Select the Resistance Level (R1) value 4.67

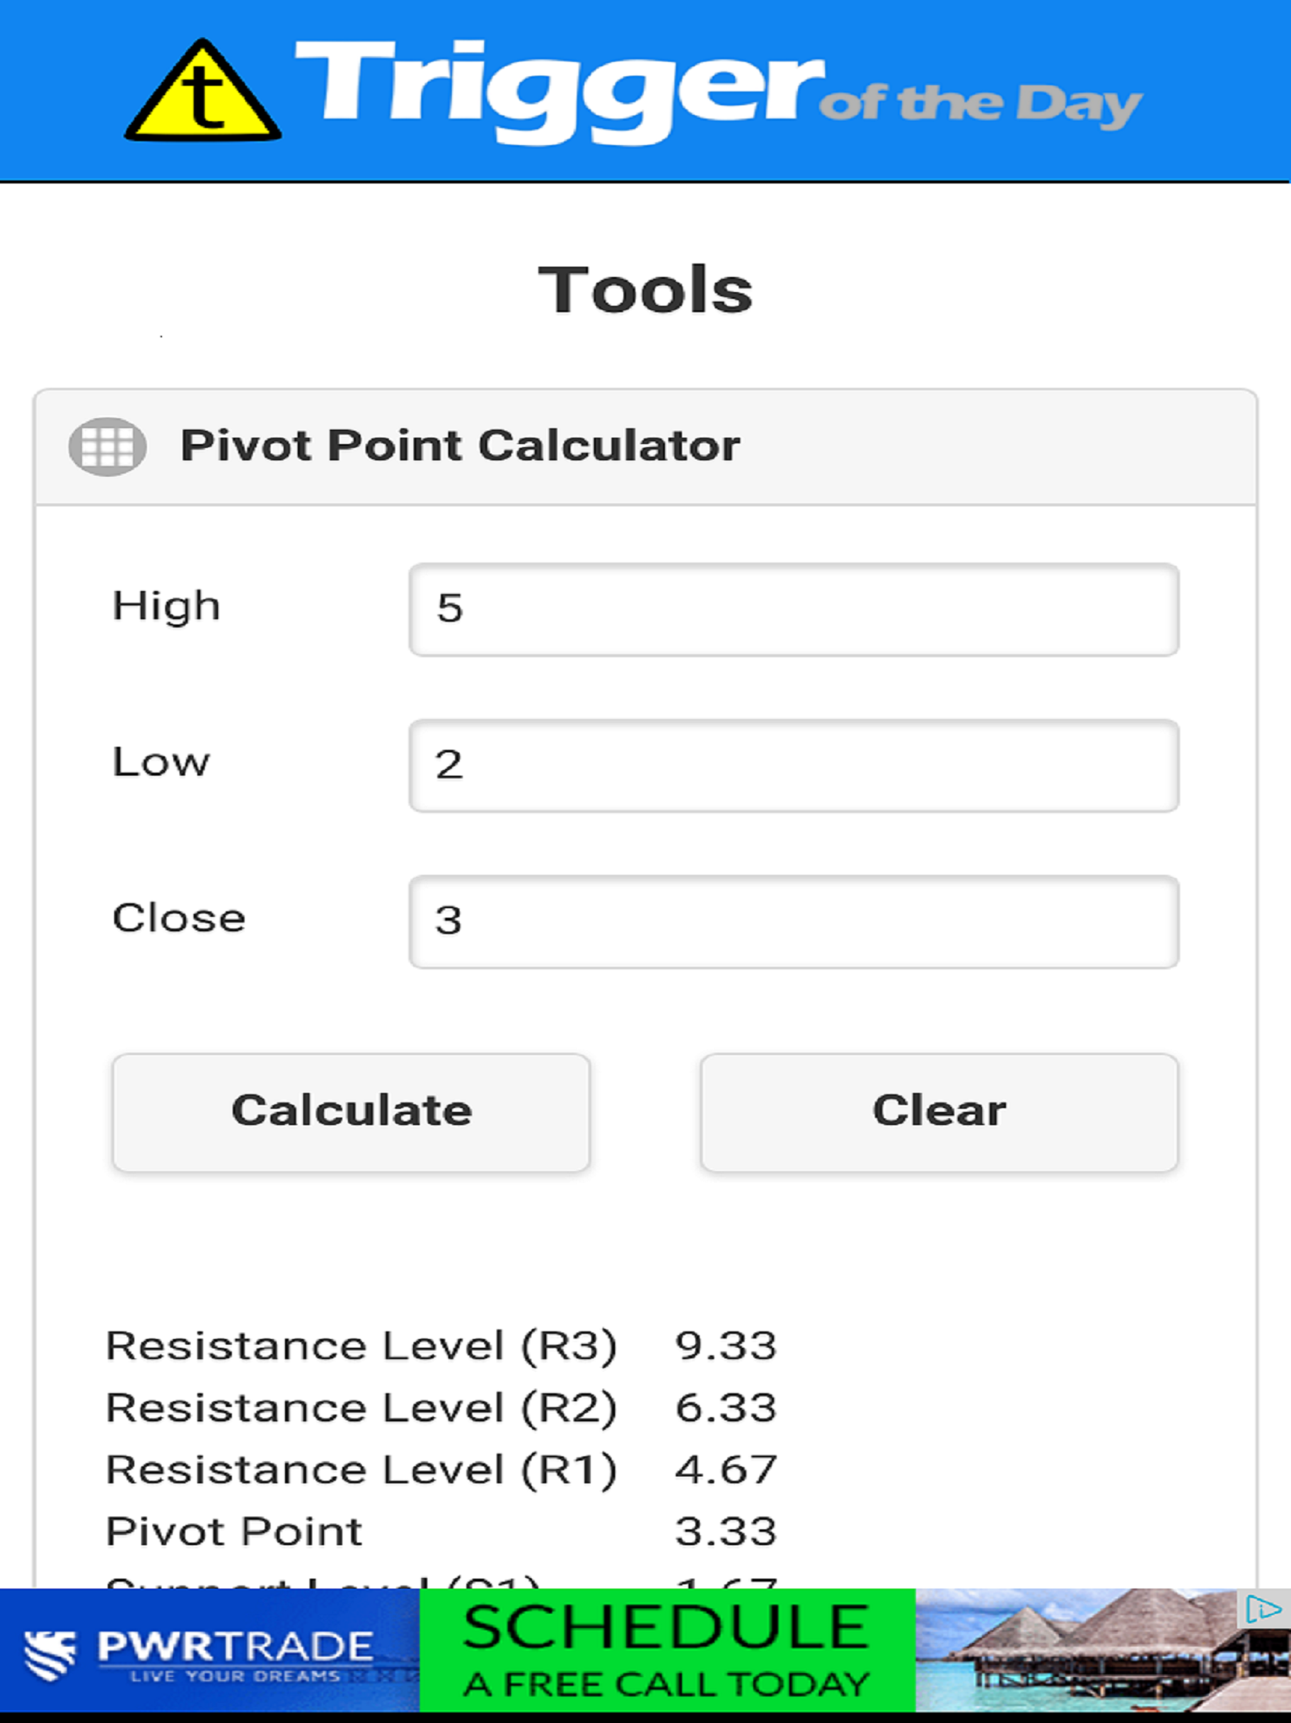[x=726, y=1470]
